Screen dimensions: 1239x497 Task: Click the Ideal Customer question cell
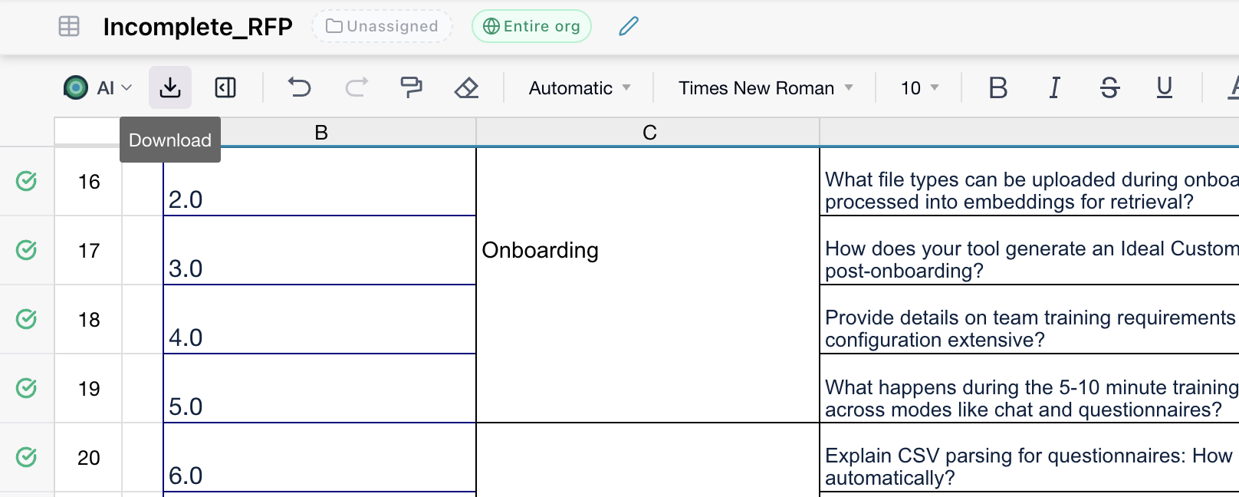pyautogui.click(x=1030, y=251)
